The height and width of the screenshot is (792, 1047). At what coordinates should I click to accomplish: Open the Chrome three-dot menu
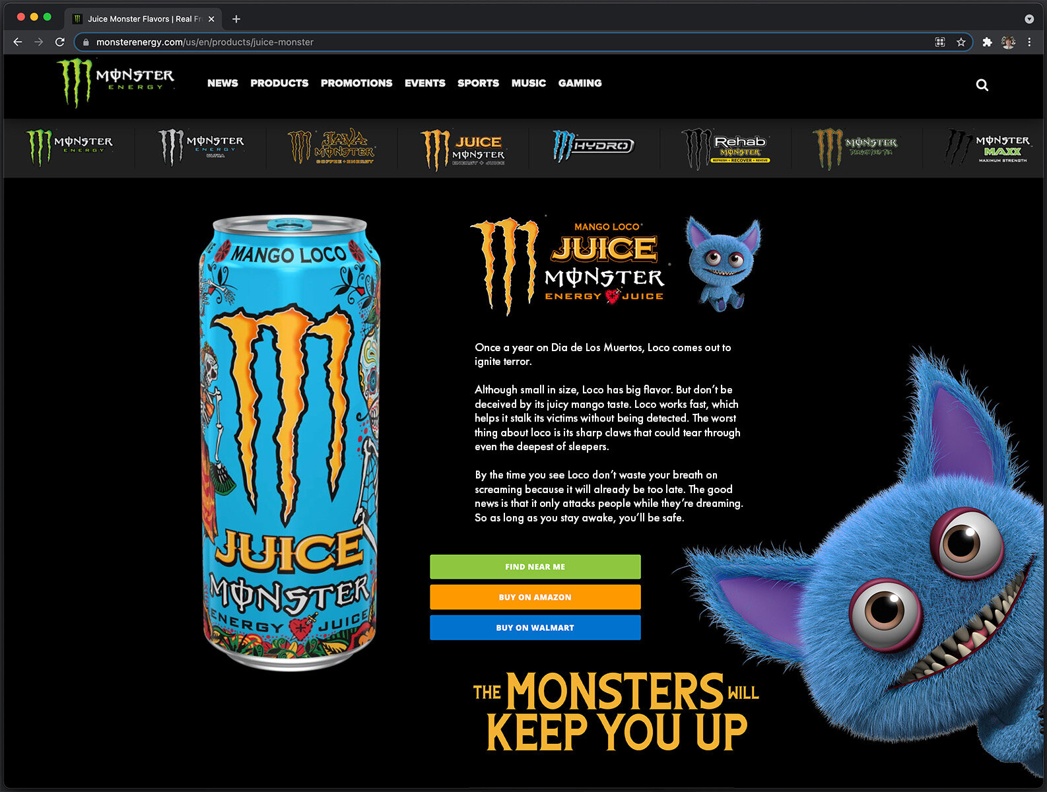pos(1029,42)
